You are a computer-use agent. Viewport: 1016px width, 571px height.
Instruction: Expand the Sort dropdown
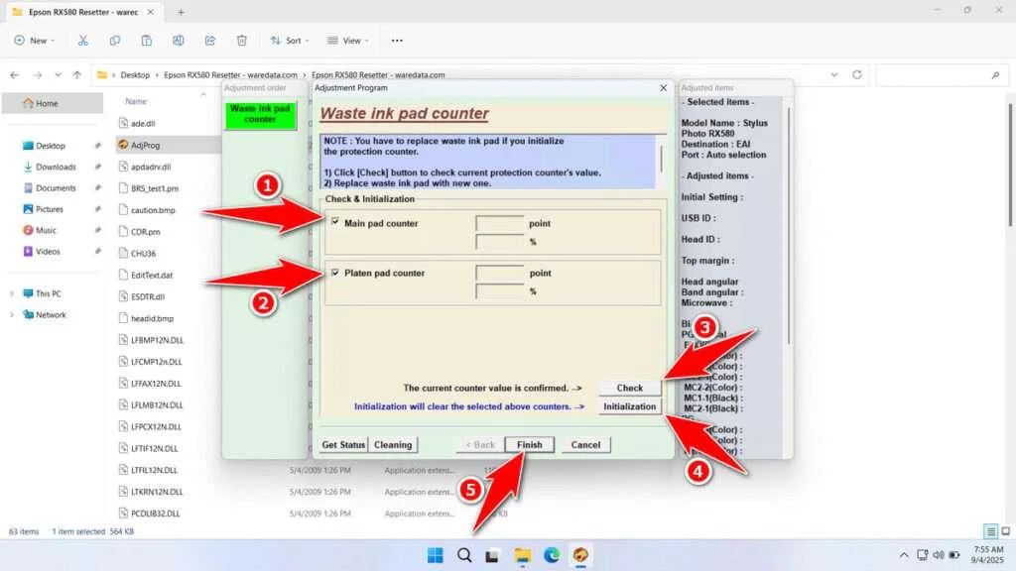pyautogui.click(x=290, y=41)
